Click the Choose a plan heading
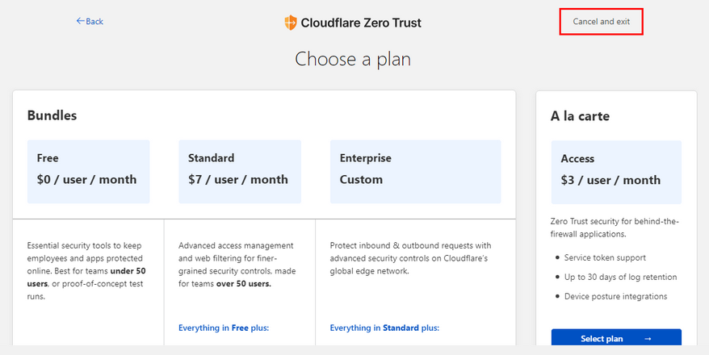The width and height of the screenshot is (709, 355). 354,59
